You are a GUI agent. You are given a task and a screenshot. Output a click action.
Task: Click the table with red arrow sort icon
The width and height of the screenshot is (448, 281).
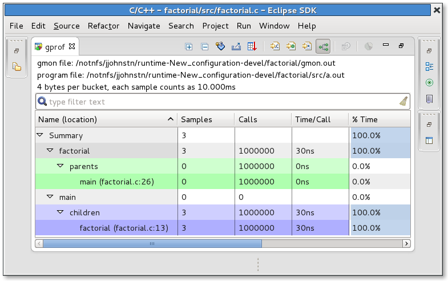click(x=252, y=46)
